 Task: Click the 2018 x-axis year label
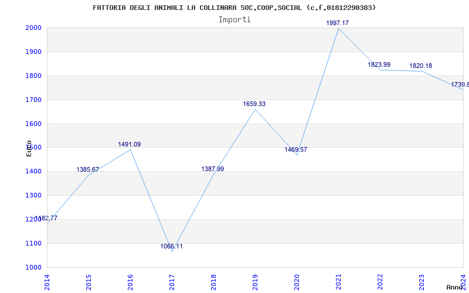tap(213, 282)
